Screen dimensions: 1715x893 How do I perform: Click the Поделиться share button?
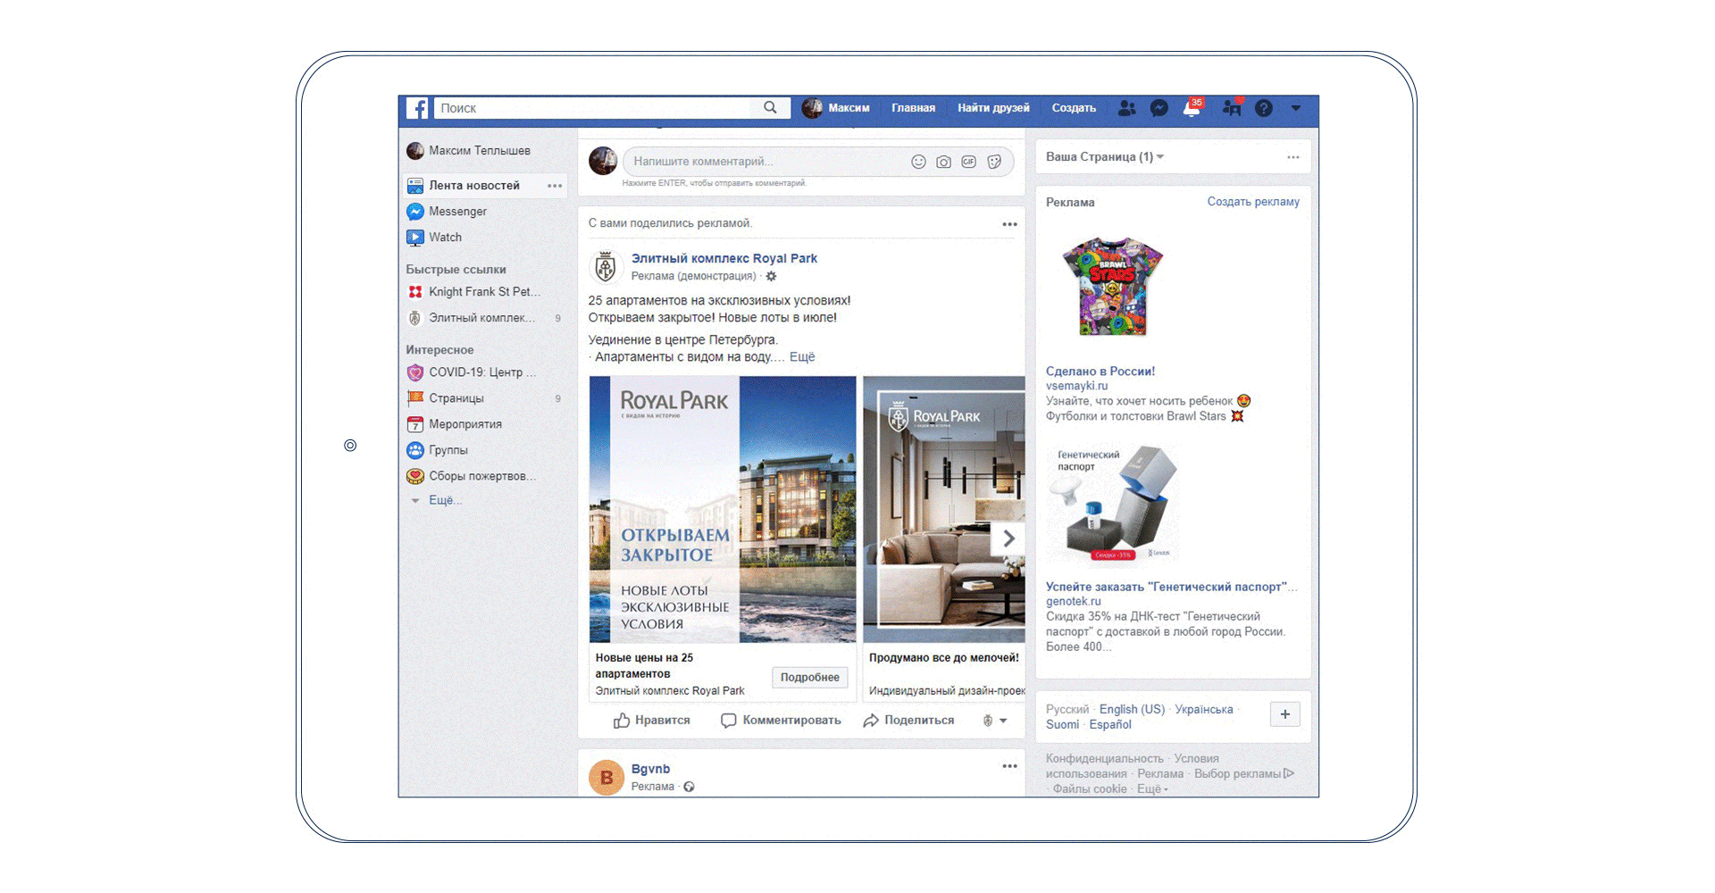click(908, 721)
